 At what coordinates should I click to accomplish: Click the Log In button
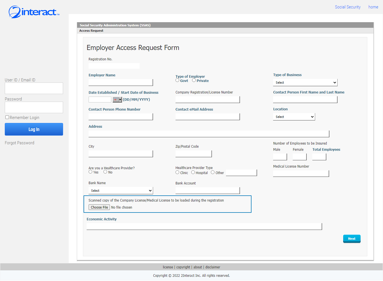tap(34, 129)
